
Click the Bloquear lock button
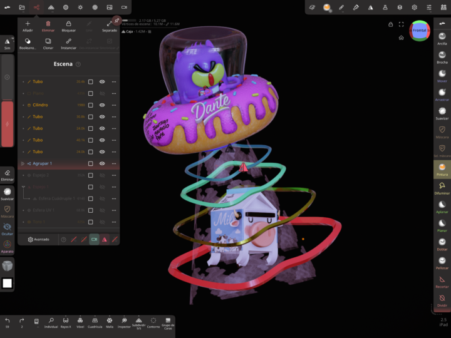pyautogui.click(x=68, y=26)
